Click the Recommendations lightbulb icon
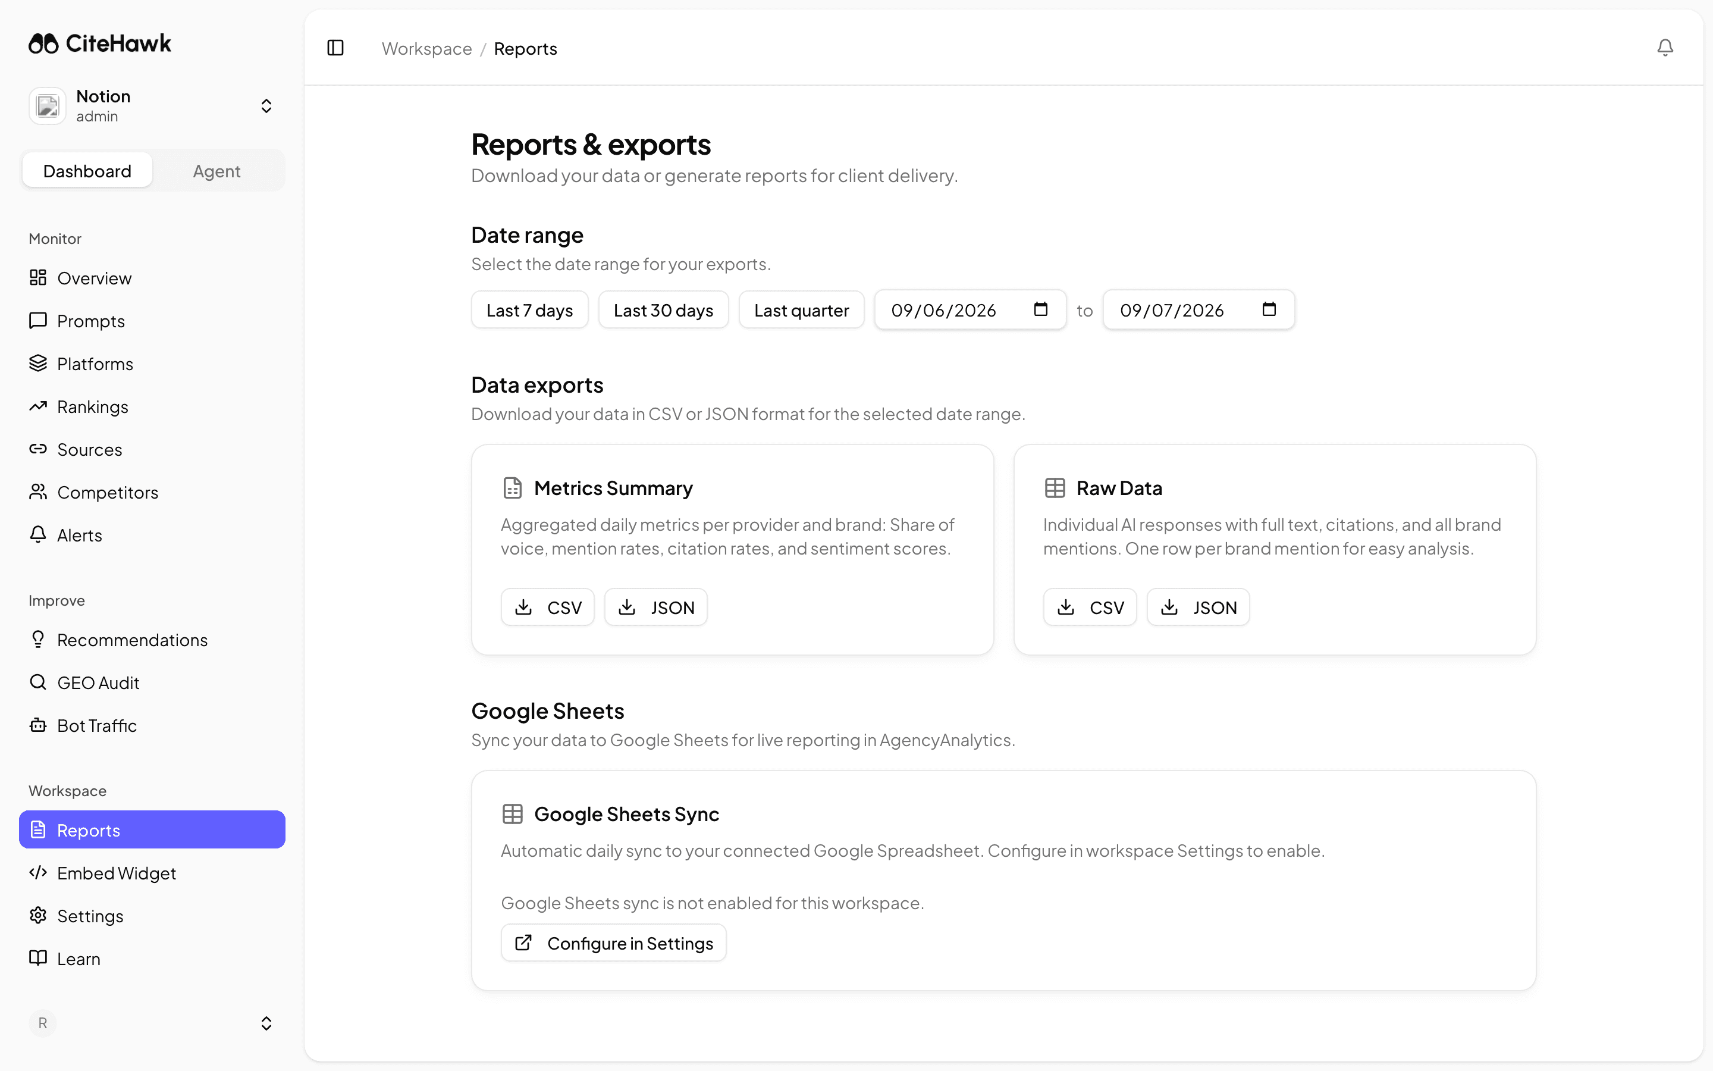Screen dimensions: 1713x1071 pyautogui.click(x=38, y=640)
